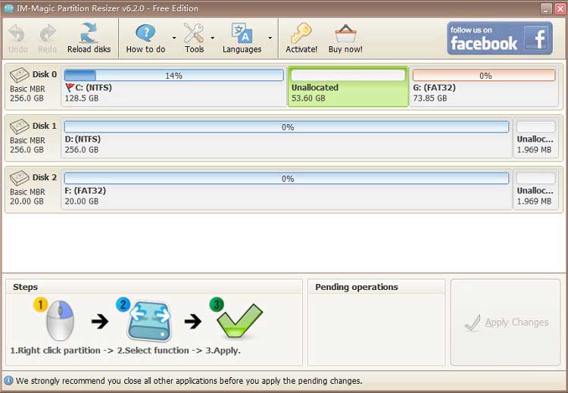
Task: Select the Disk 0 drive icon
Action: [20, 75]
